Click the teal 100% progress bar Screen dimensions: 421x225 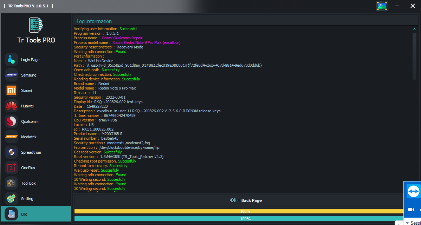(x=245, y=219)
